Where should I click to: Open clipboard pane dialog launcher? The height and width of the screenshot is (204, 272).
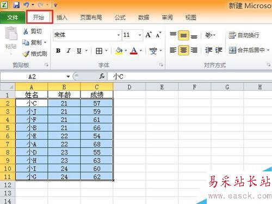[x=46, y=65]
